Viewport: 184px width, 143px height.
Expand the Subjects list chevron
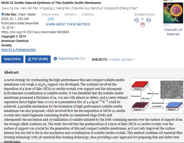134,60
